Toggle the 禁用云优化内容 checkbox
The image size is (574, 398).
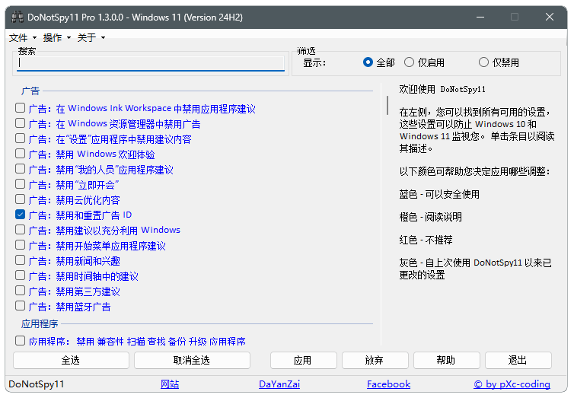pos(21,199)
